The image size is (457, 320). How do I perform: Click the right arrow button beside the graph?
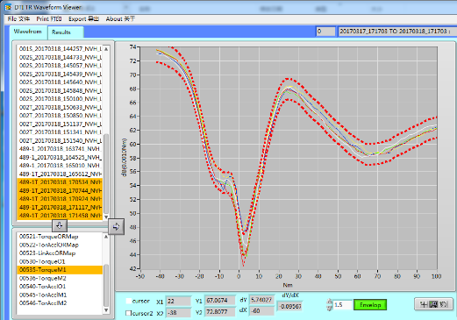pos(116,226)
